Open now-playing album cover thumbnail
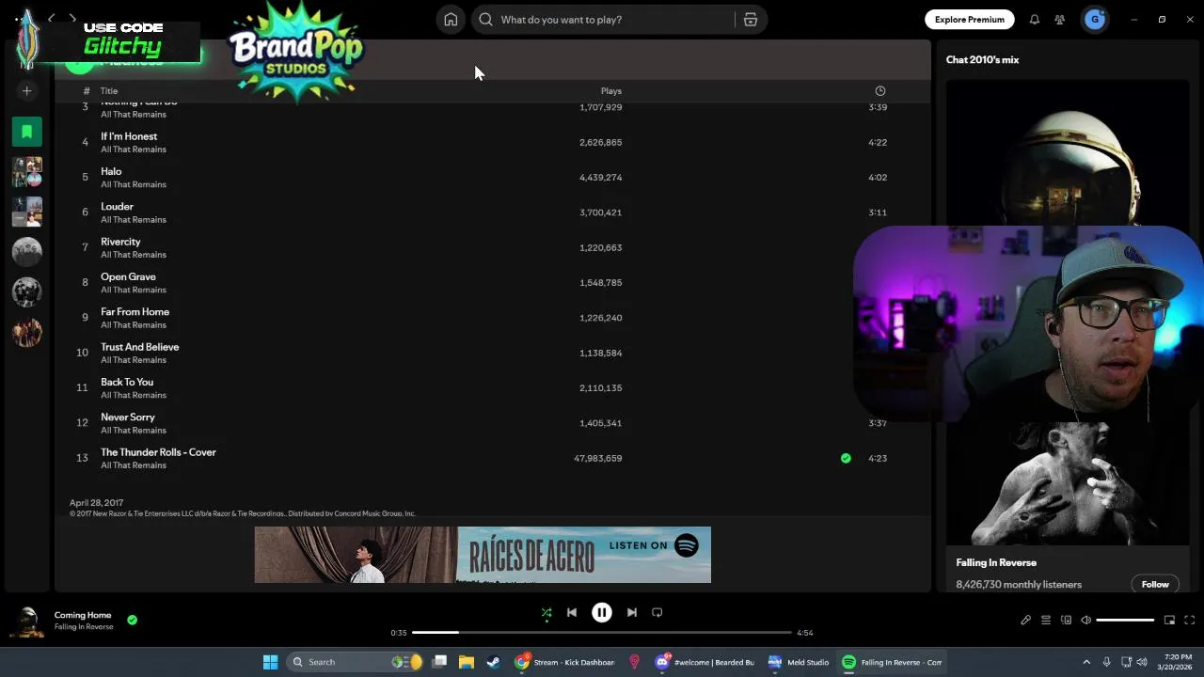Viewport: 1204px width, 677px height. (27, 621)
